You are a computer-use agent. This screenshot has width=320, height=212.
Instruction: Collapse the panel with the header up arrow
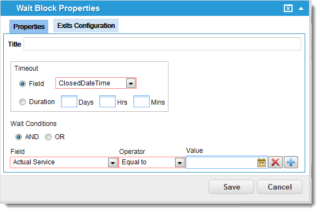click(x=301, y=8)
